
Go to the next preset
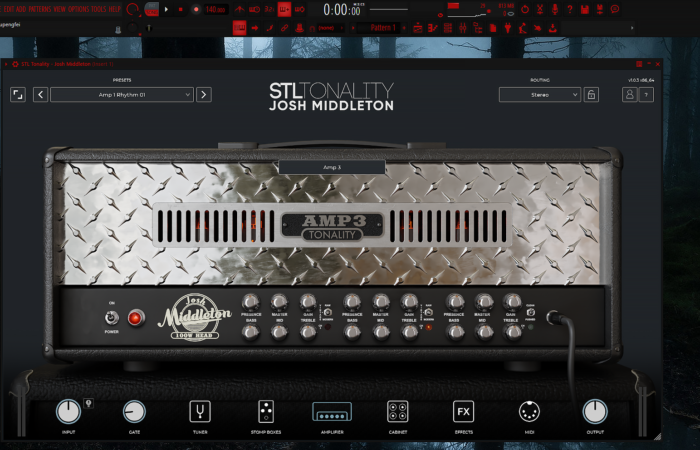pos(204,95)
